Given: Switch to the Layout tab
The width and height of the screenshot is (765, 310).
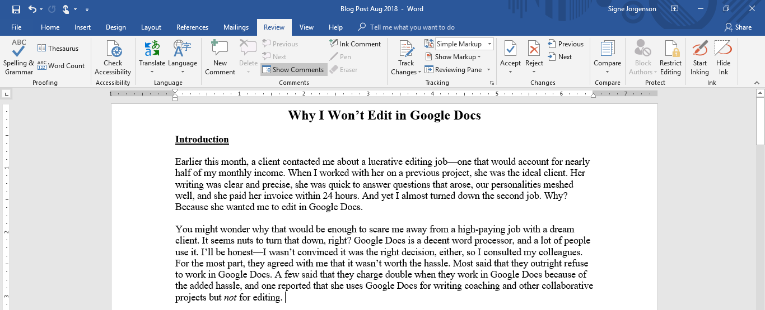Looking at the screenshot, I should pyautogui.click(x=151, y=27).
